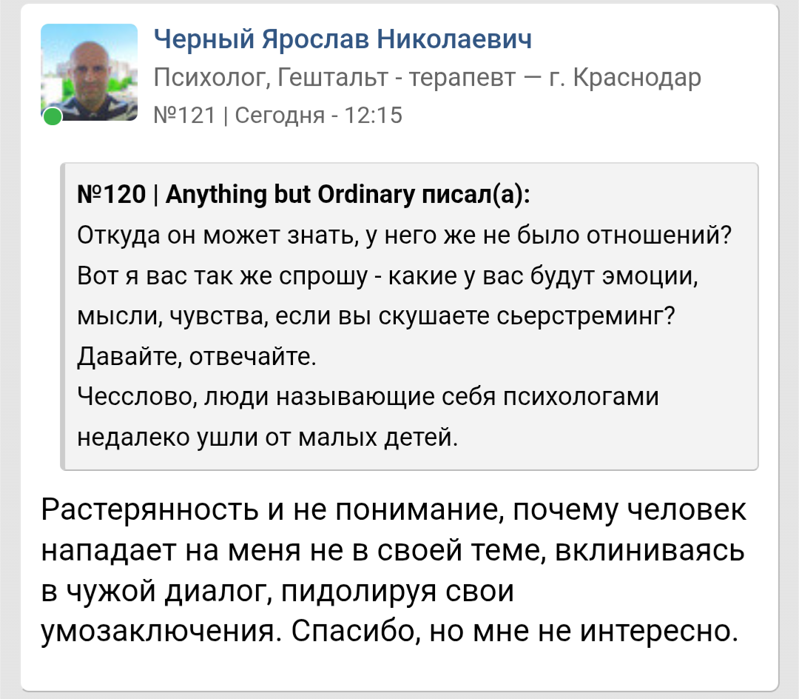This screenshot has height=699, width=799.
Task: Click the city label г. Краснодар
Action: coord(624,78)
